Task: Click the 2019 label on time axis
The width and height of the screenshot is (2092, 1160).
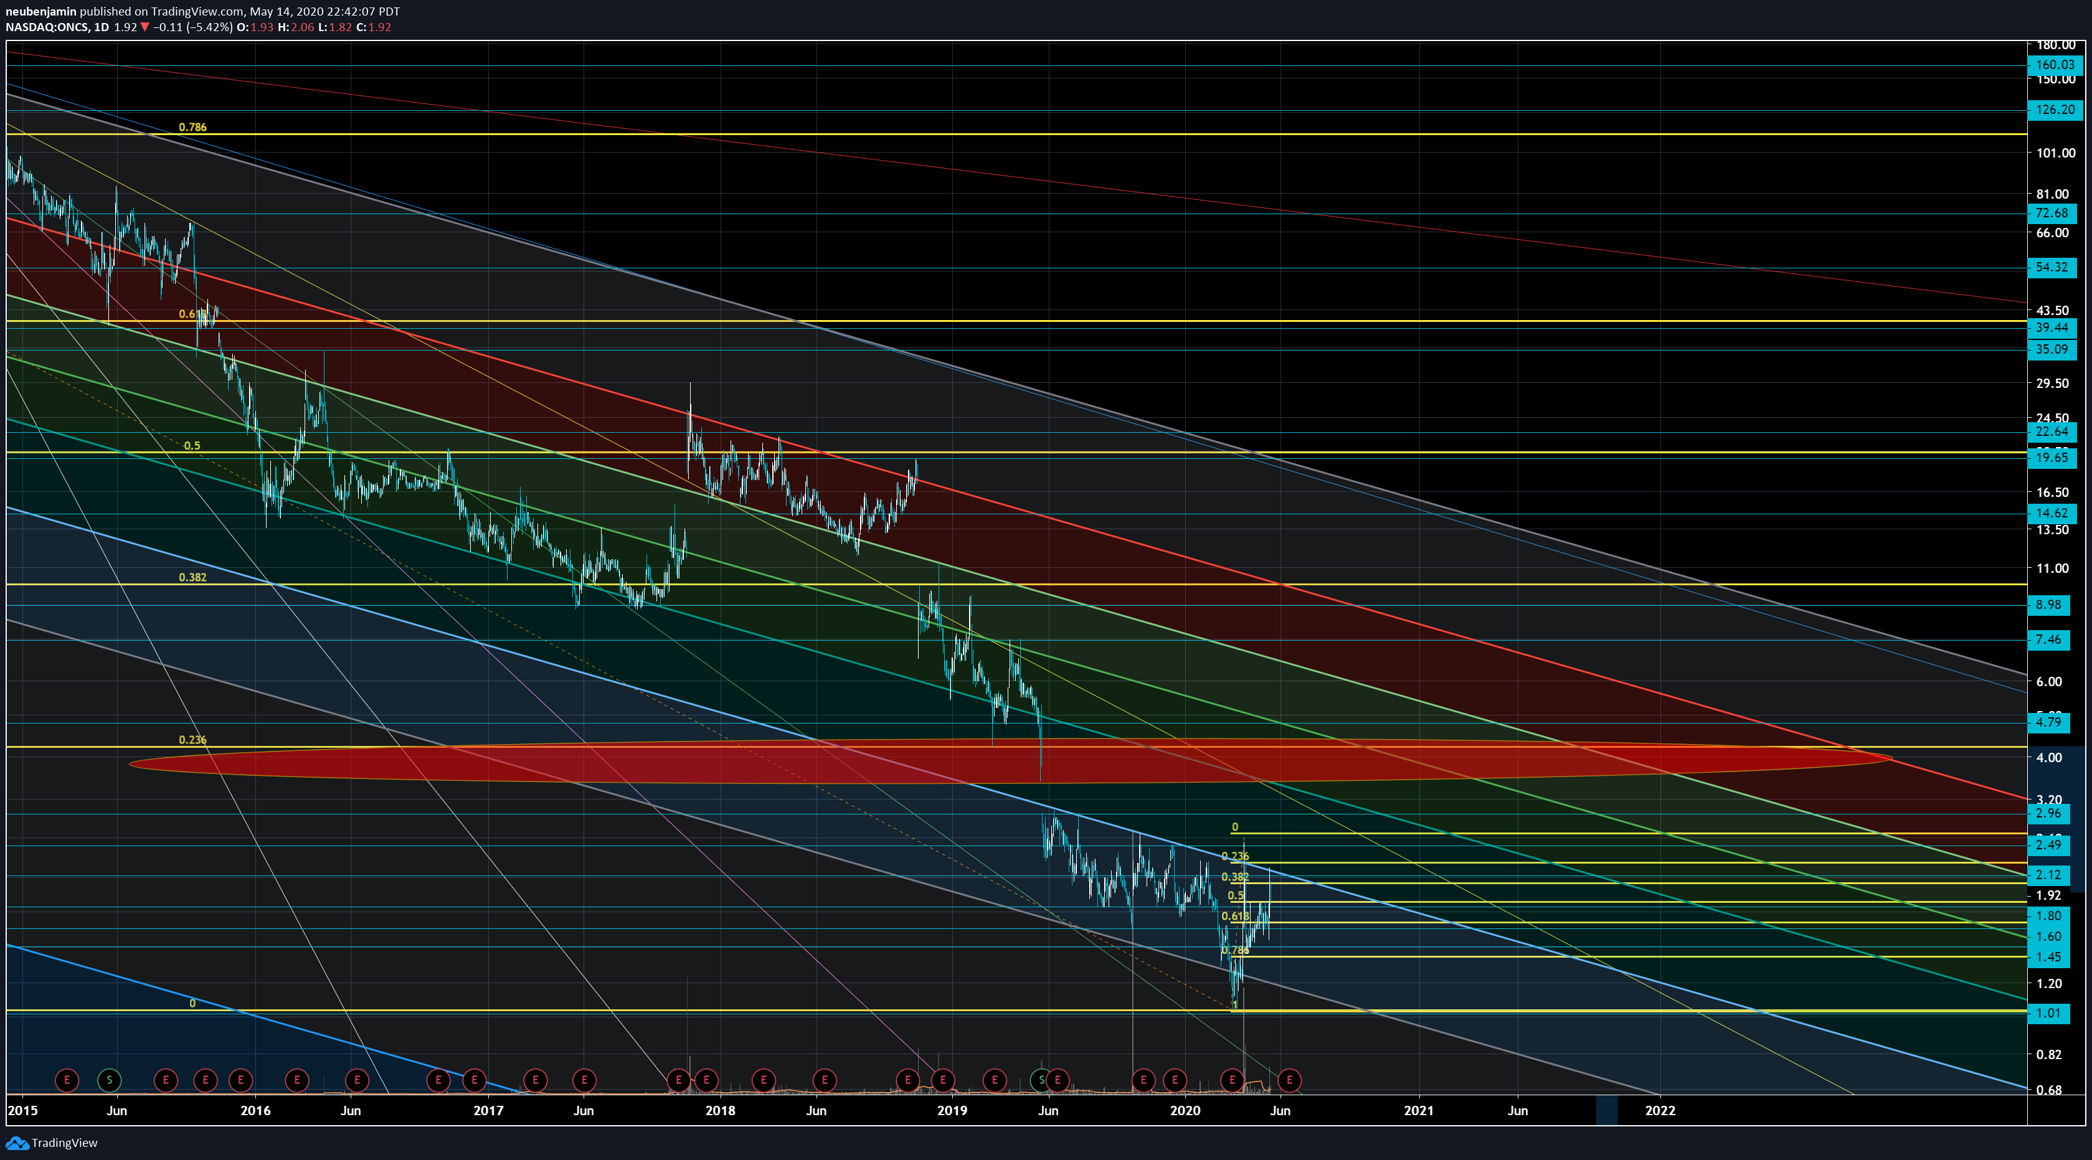Action: coord(953,1110)
